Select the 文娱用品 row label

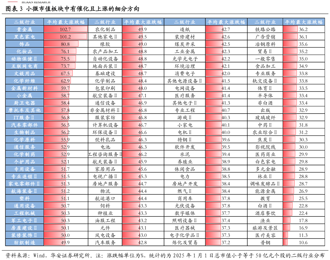coord(25,74)
